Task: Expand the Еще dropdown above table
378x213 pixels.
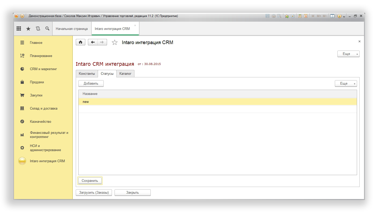Action: [x=346, y=84]
